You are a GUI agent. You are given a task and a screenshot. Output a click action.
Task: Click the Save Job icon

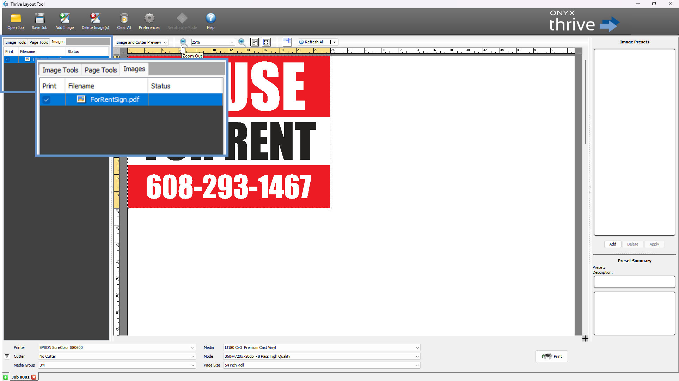pos(39,18)
